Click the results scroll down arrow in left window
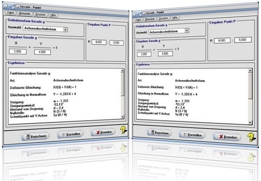The height and width of the screenshot is (181, 261). pyautogui.click(x=122, y=117)
